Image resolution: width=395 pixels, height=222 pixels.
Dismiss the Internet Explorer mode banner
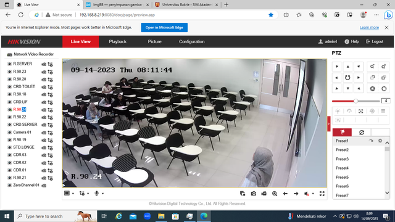[387, 27]
